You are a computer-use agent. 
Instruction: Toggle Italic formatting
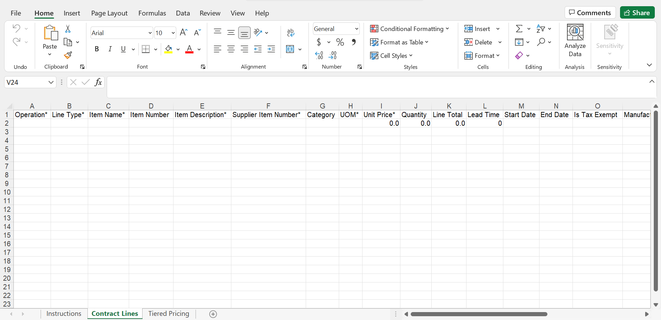(110, 49)
